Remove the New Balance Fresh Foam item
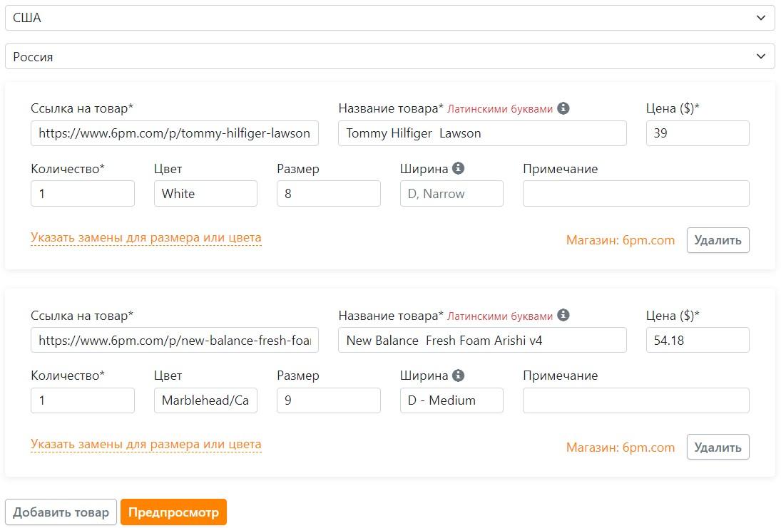The height and width of the screenshot is (528, 781). pyautogui.click(x=718, y=447)
